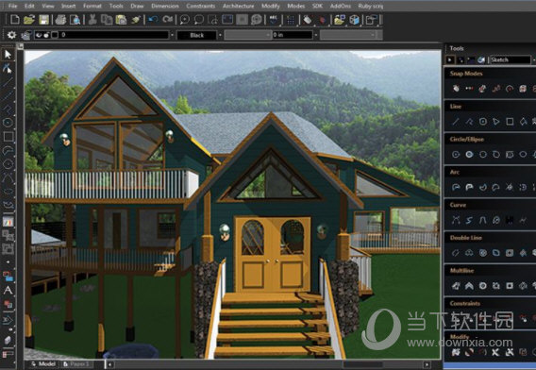Select the first Double Line tool icon
Image resolution: width=536 pixels, height=370 pixels.
(x=456, y=253)
